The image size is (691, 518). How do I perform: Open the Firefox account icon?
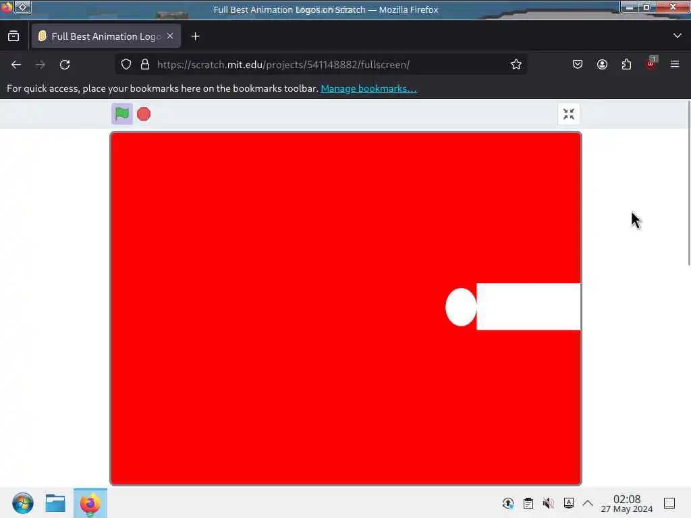coord(602,64)
